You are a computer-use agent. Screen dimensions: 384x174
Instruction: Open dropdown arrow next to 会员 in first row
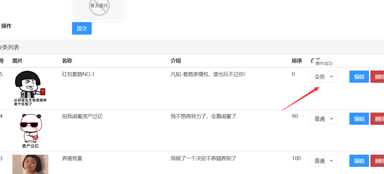coord(331,77)
